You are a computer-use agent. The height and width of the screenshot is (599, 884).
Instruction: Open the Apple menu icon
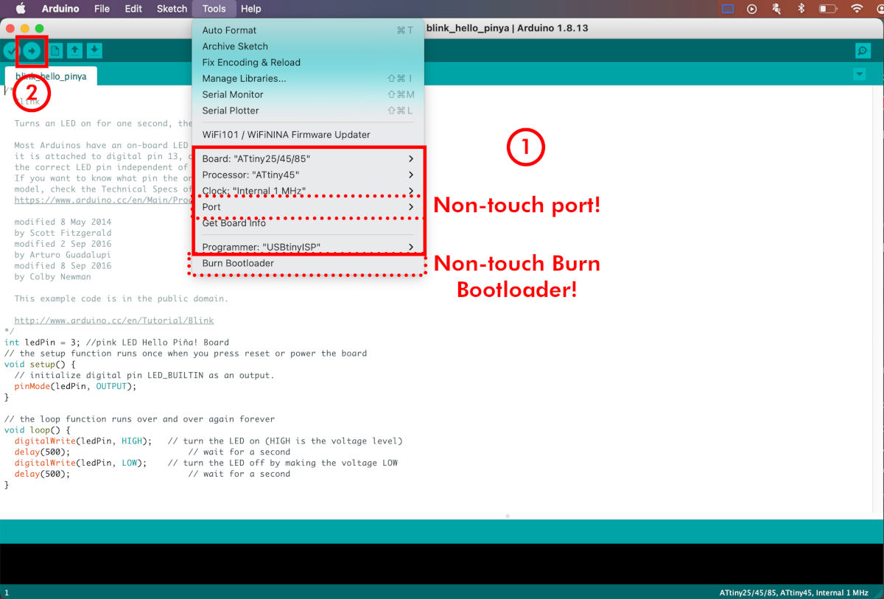pyautogui.click(x=21, y=9)
